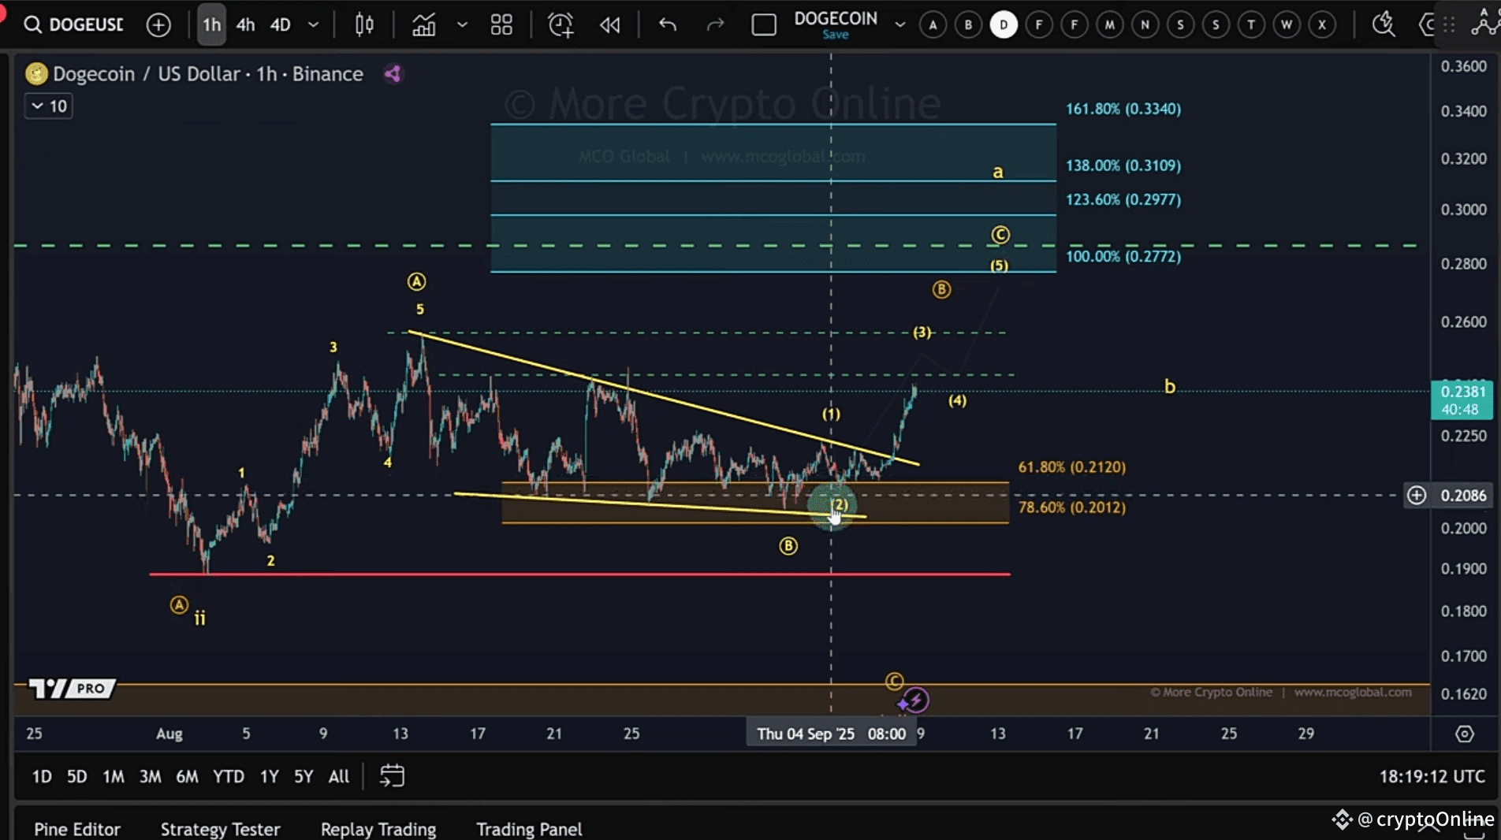Set the range to 5D

[x=76, y=776]
